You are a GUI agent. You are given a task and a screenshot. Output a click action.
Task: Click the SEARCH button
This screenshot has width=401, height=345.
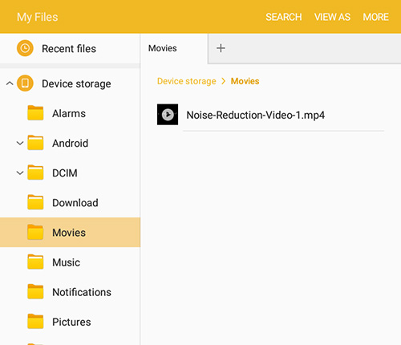(284, 17)
